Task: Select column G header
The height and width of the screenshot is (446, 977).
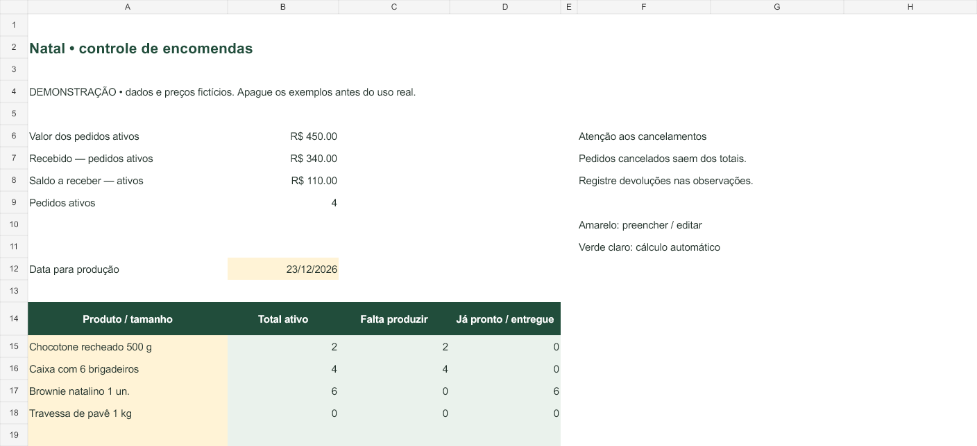Action: (777, 7)
